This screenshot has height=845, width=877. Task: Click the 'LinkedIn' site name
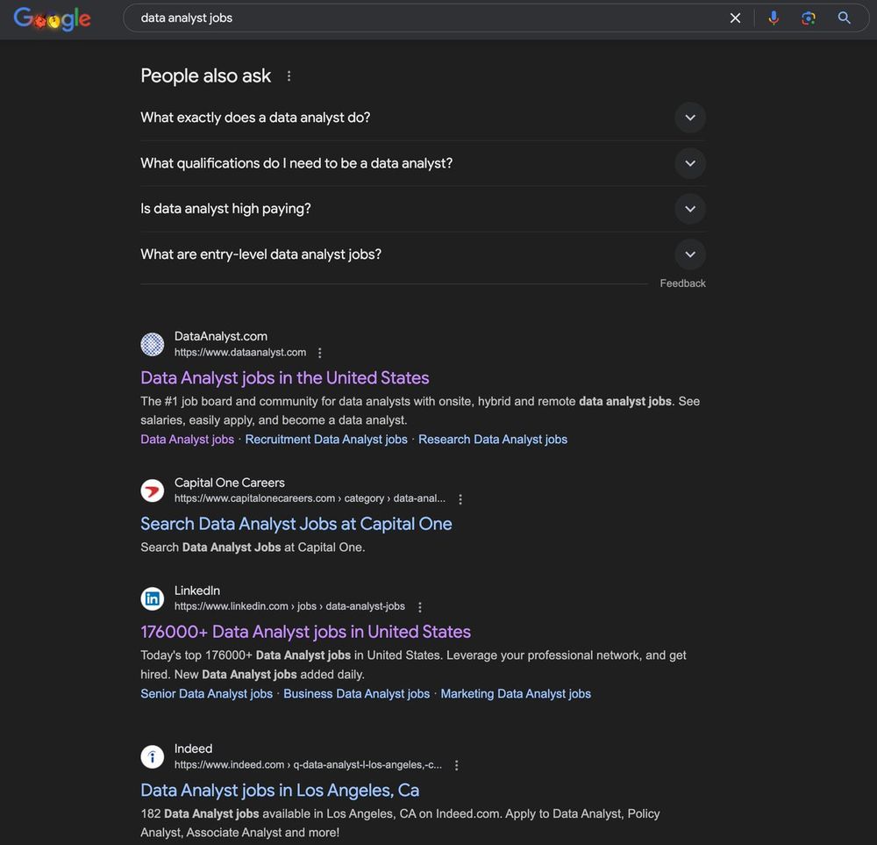tap(196, 591)
